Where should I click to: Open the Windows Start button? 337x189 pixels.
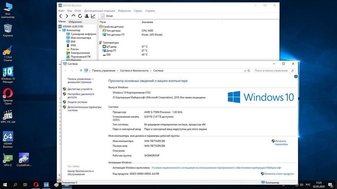(5, 185)
